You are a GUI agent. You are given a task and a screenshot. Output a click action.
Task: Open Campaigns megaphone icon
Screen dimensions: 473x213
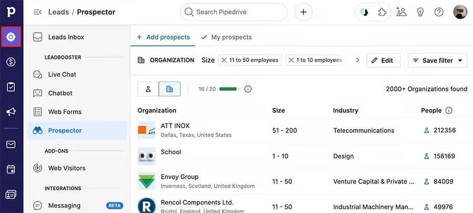(11, 111)
